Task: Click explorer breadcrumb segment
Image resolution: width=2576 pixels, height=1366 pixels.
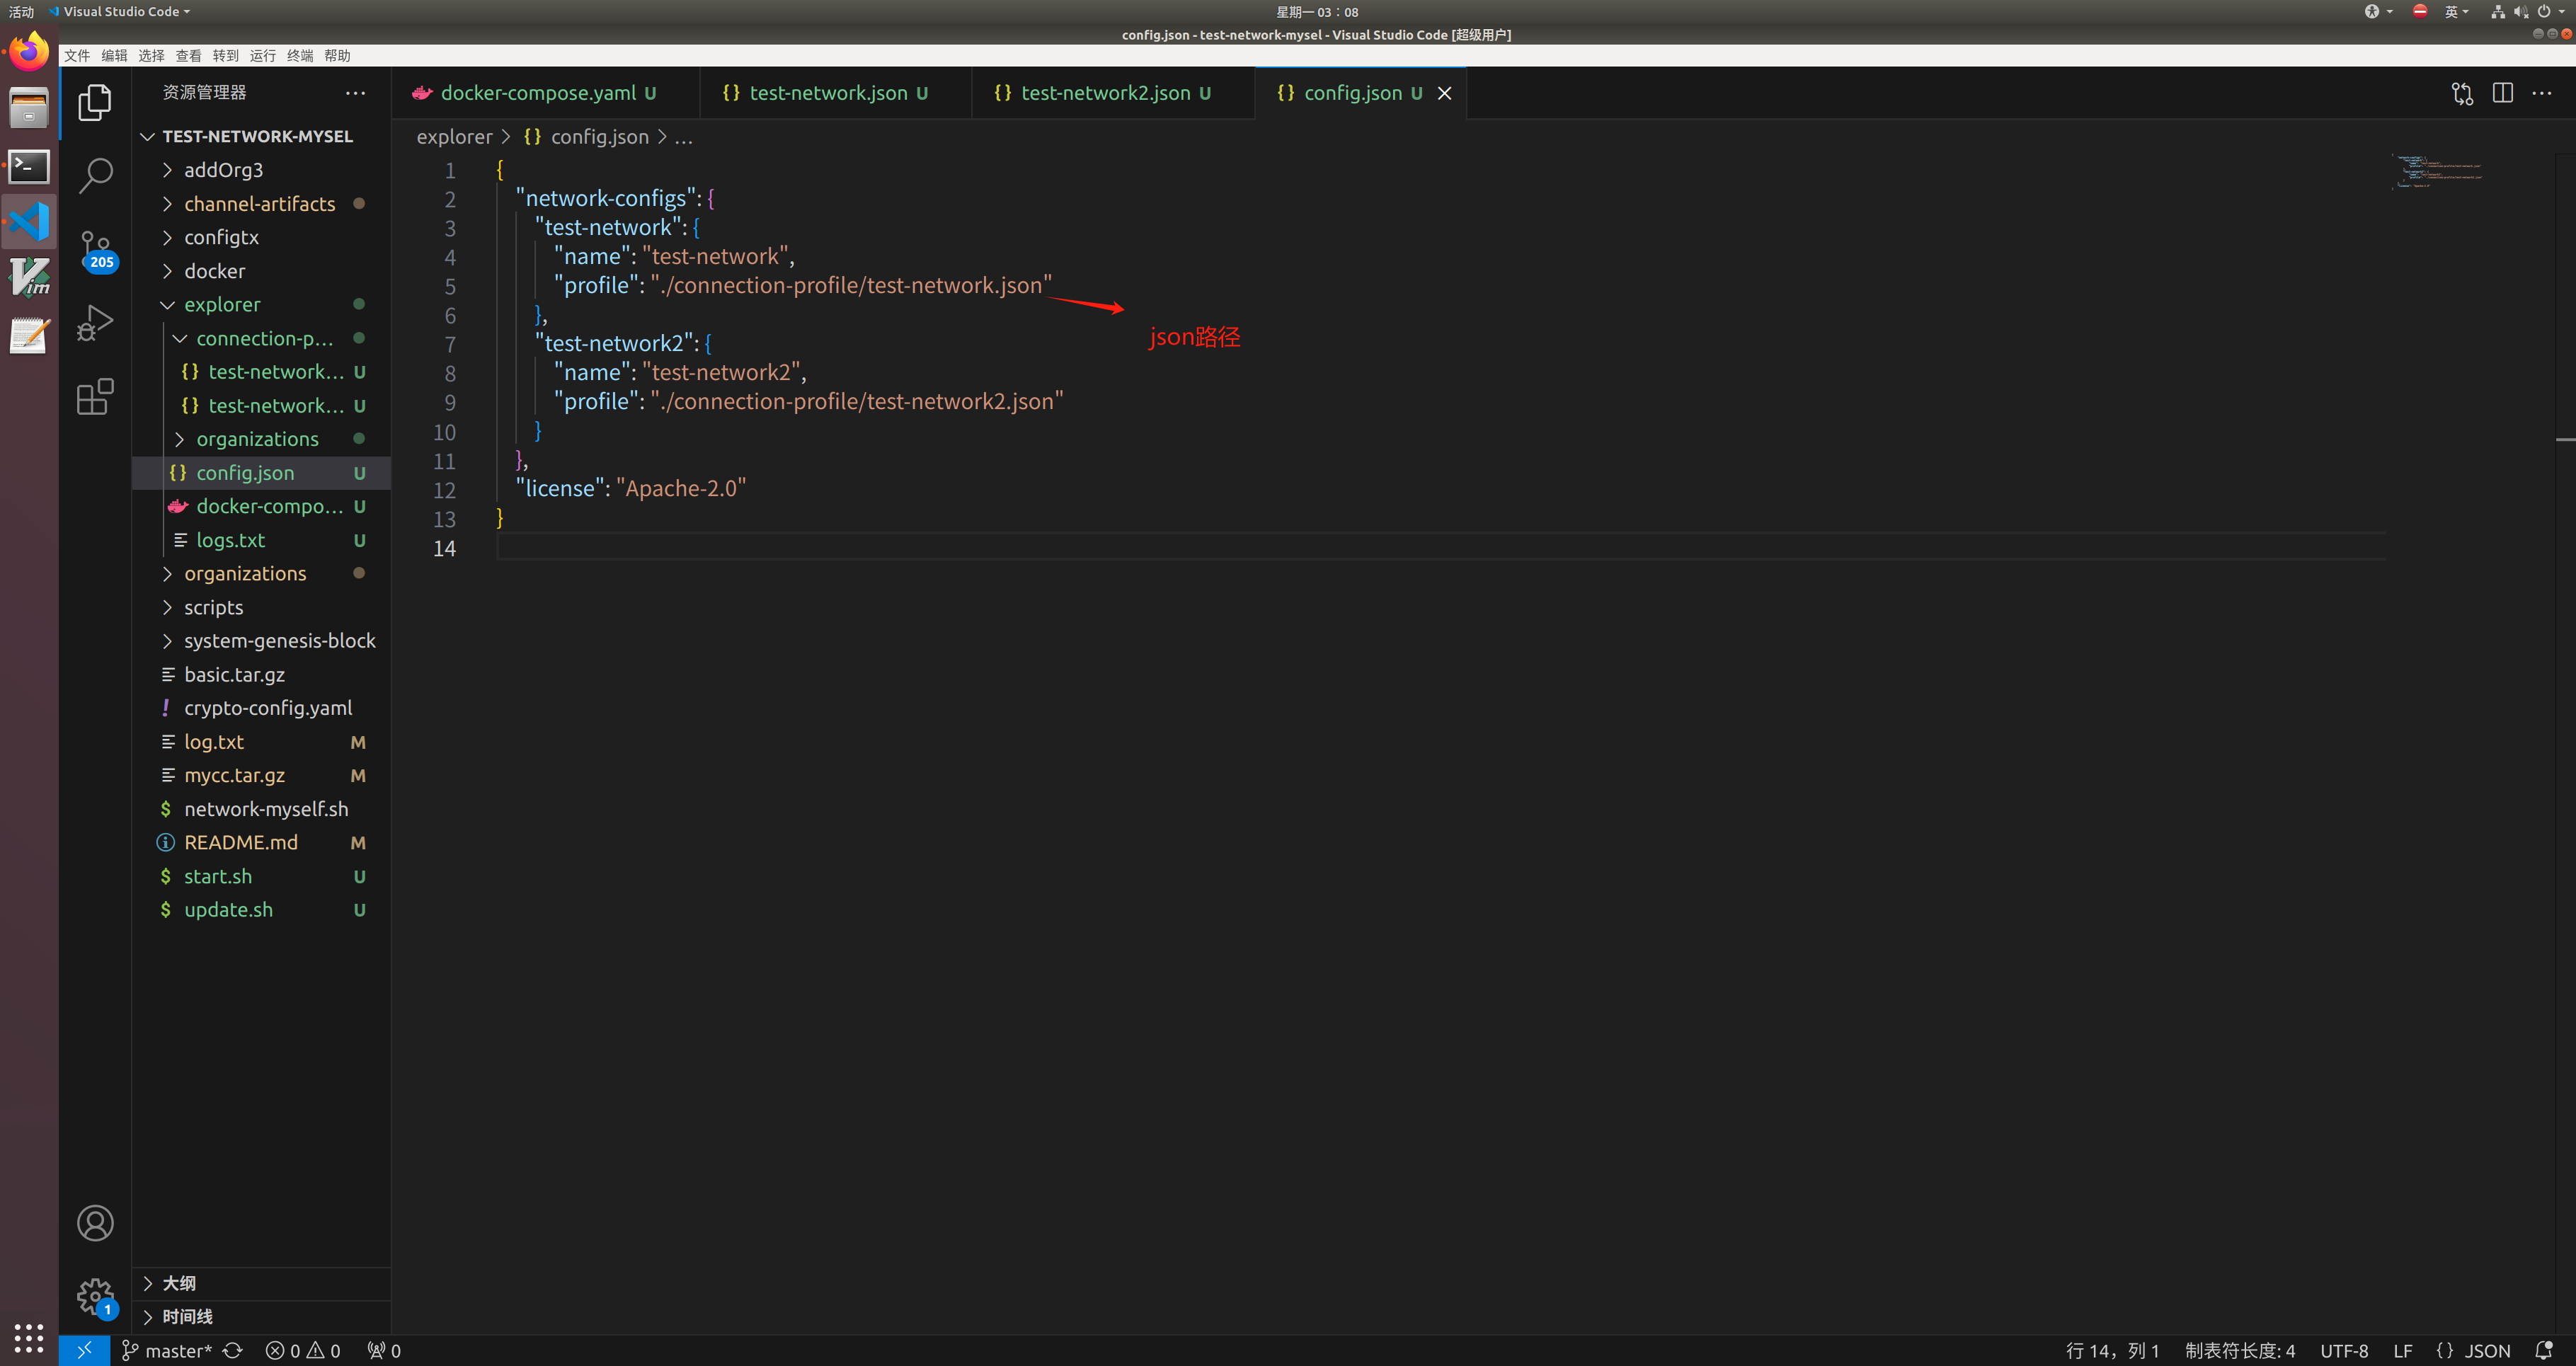Action: [454, 137]
